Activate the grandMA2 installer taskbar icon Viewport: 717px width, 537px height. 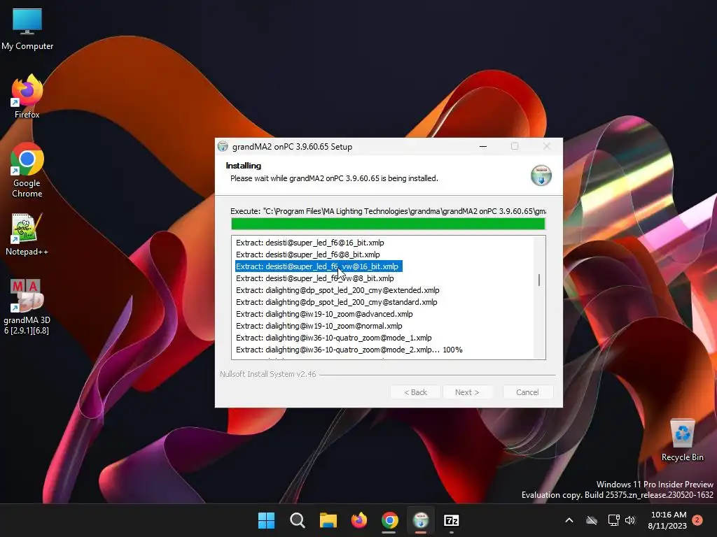pyautogui.click(x=421, y=520)
